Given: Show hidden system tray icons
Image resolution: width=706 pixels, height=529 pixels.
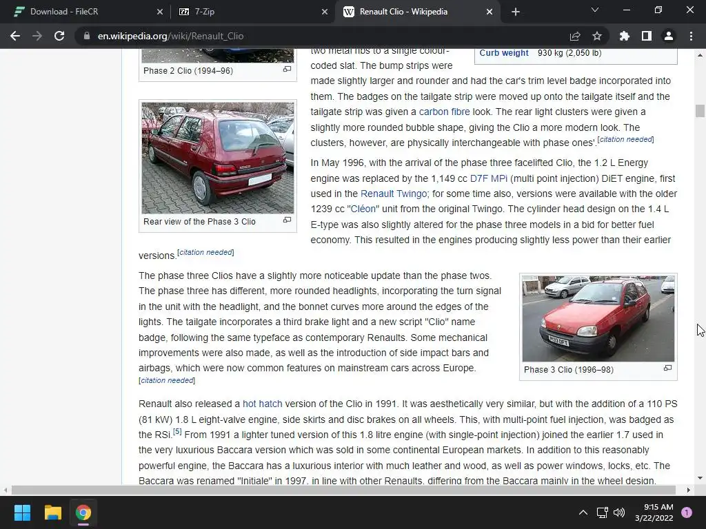Looking at the screenshot, I should click(583, 512).
